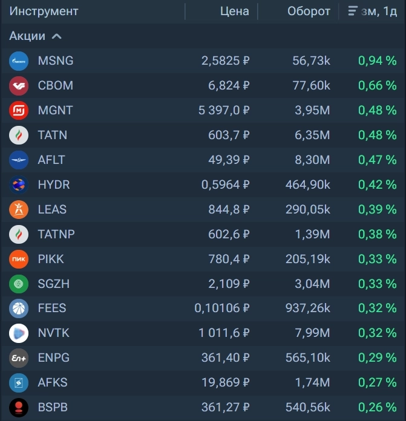This screenshot has width=406, height=421.
Task: Click the SGZH green spiral logo icon
Action: tap(19, 284)
